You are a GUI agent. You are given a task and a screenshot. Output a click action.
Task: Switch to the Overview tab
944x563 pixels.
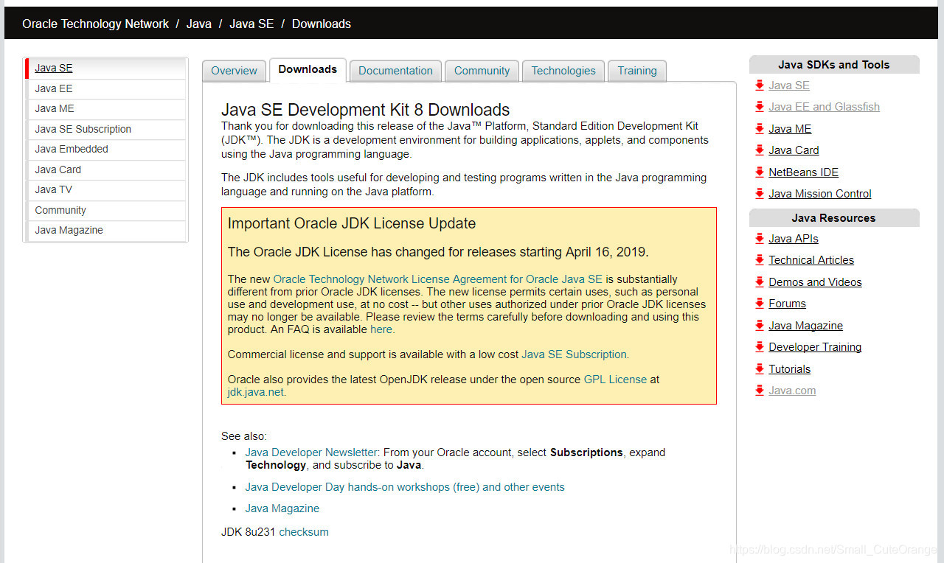[234, 71]
